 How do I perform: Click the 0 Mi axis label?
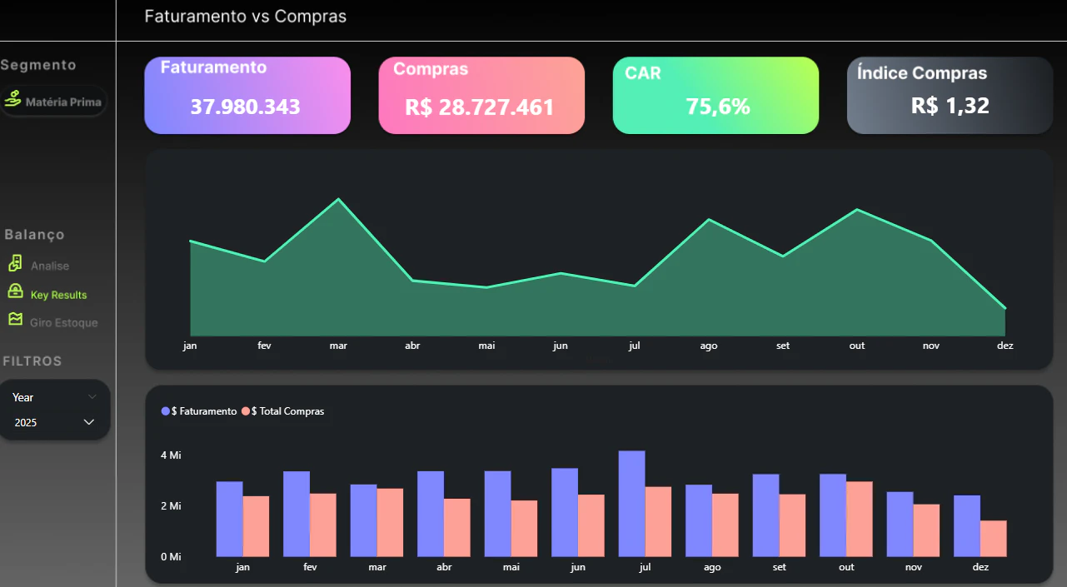tap(170, 557)
